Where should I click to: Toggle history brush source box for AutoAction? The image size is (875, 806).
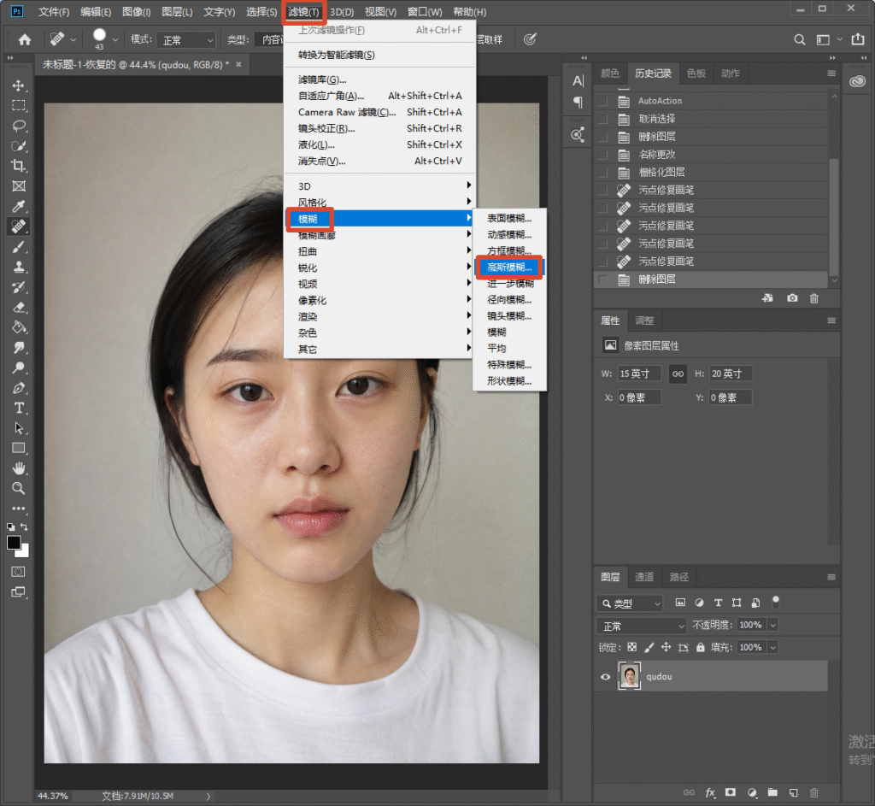pos(603,101)
